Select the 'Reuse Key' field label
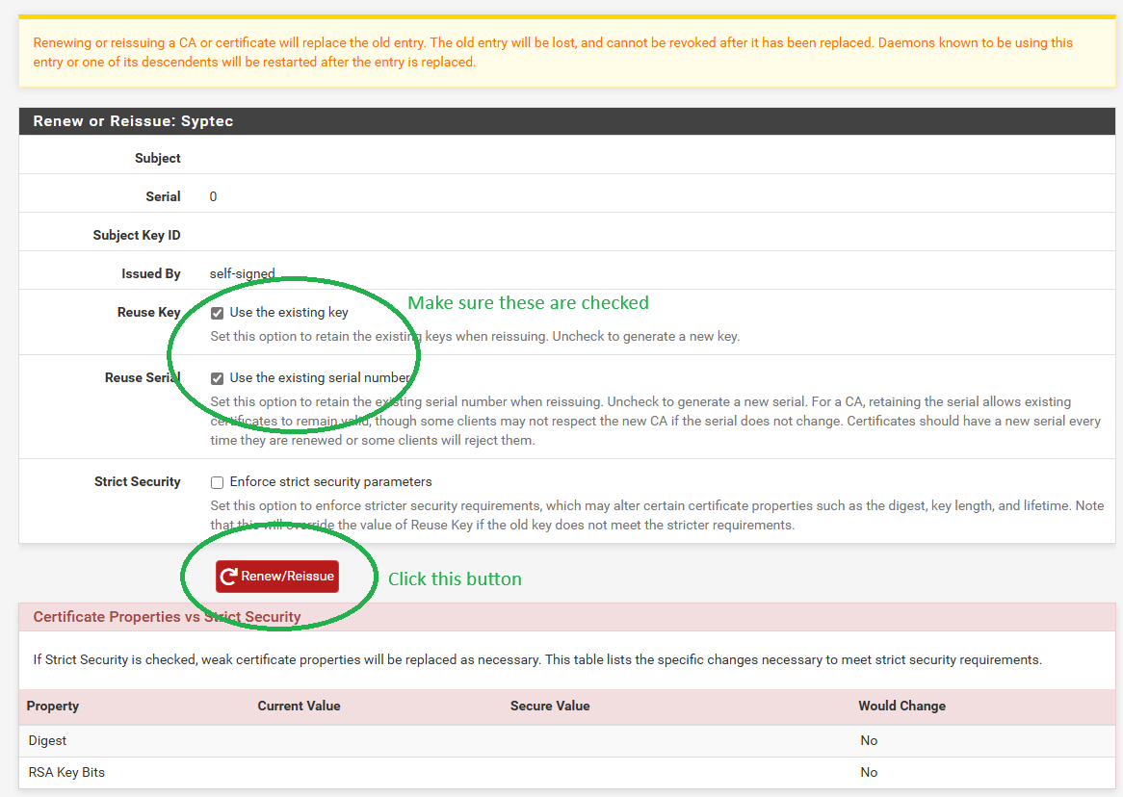Viewport: 1123px width, 797px height. (x=149, y=312)
